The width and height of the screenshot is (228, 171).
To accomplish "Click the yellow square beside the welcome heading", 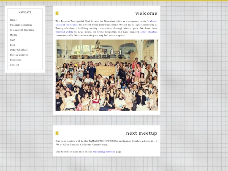I will [x=57, y=14].
